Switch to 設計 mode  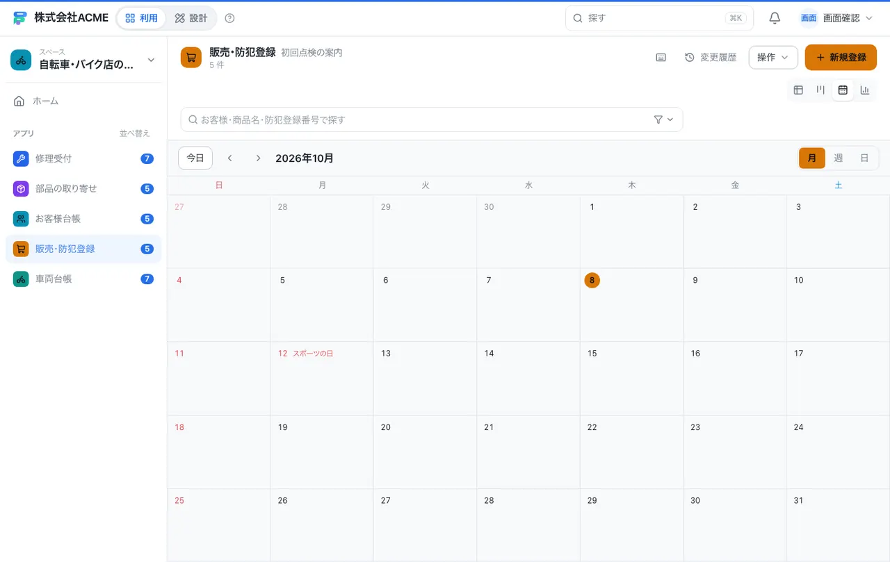[191, 18]
